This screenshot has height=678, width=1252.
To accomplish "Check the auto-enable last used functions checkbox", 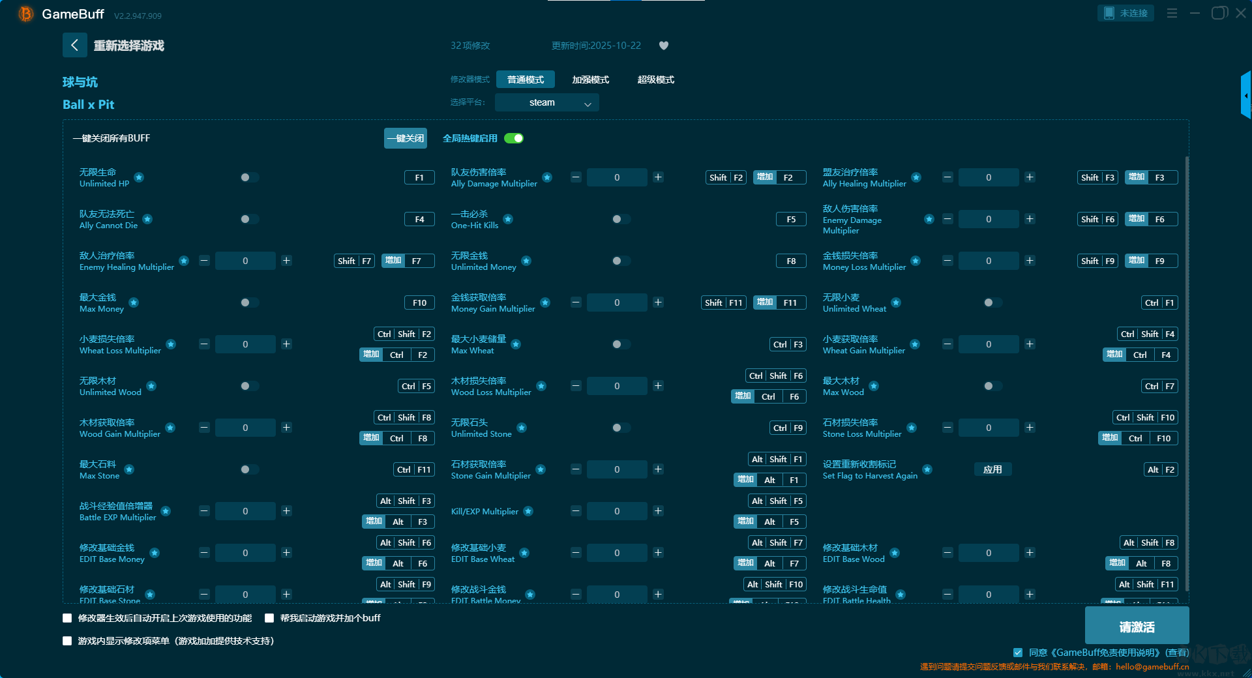I will pos(67,618).
